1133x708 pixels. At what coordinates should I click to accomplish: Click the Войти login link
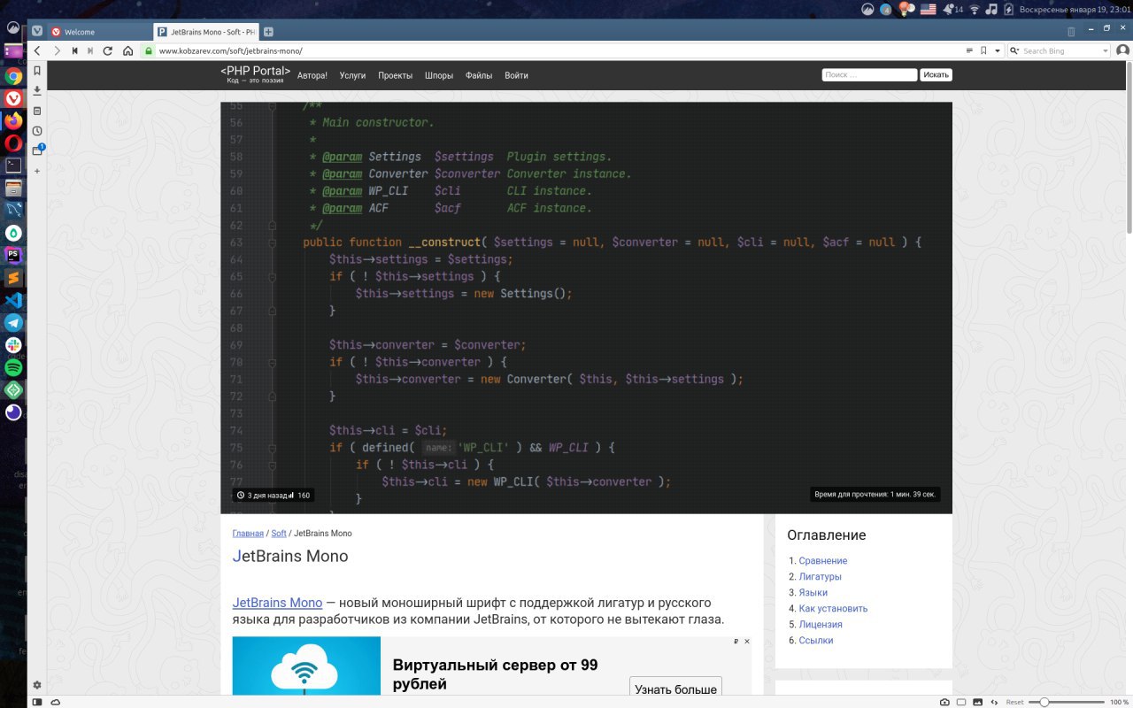(516, 76)
